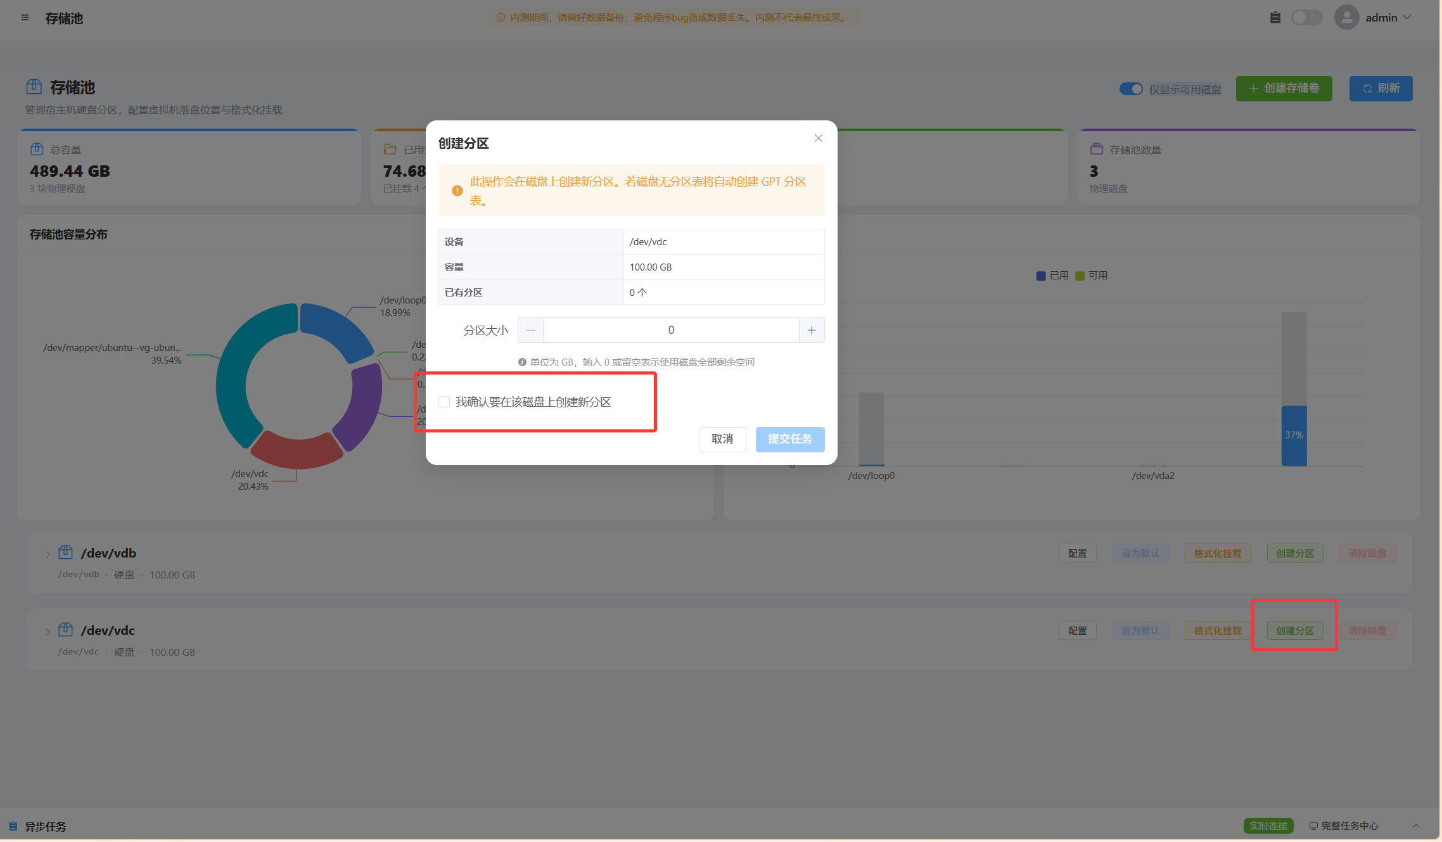The image size is (1442, 842).
Task: Click the 已用 folder card icon
Action: tap(390, 150)
